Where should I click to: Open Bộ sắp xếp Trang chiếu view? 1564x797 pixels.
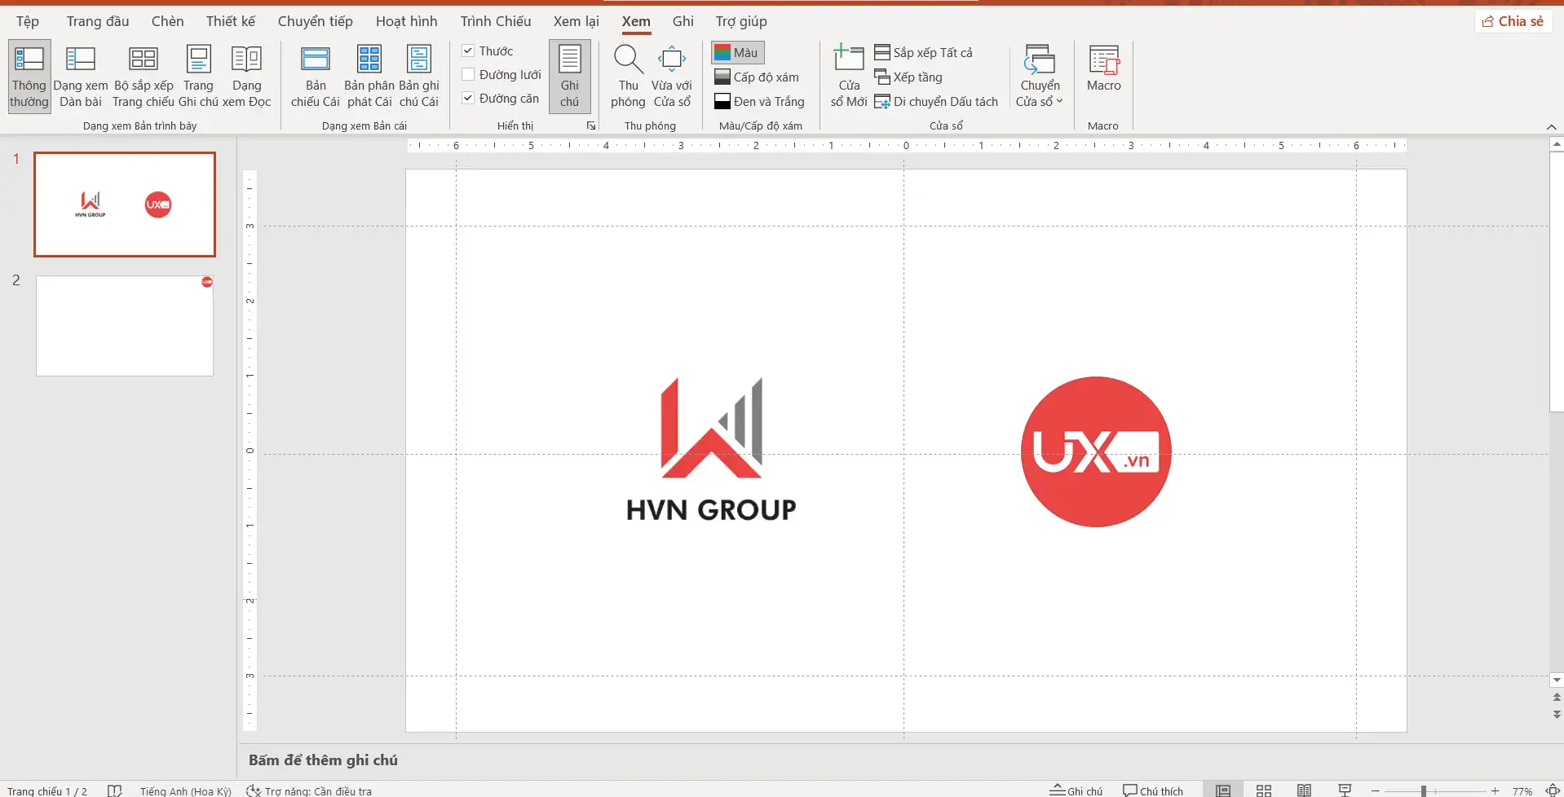coord(144,76)
